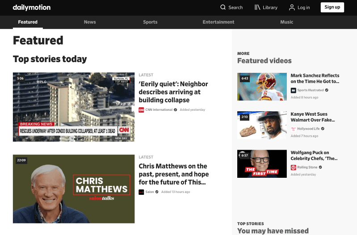Image resolution: width=357 pixels, height=235 pixels.
Task: Open 'Eerily quiet' Neighbor building collapse headline
Action: pos(173,92)
